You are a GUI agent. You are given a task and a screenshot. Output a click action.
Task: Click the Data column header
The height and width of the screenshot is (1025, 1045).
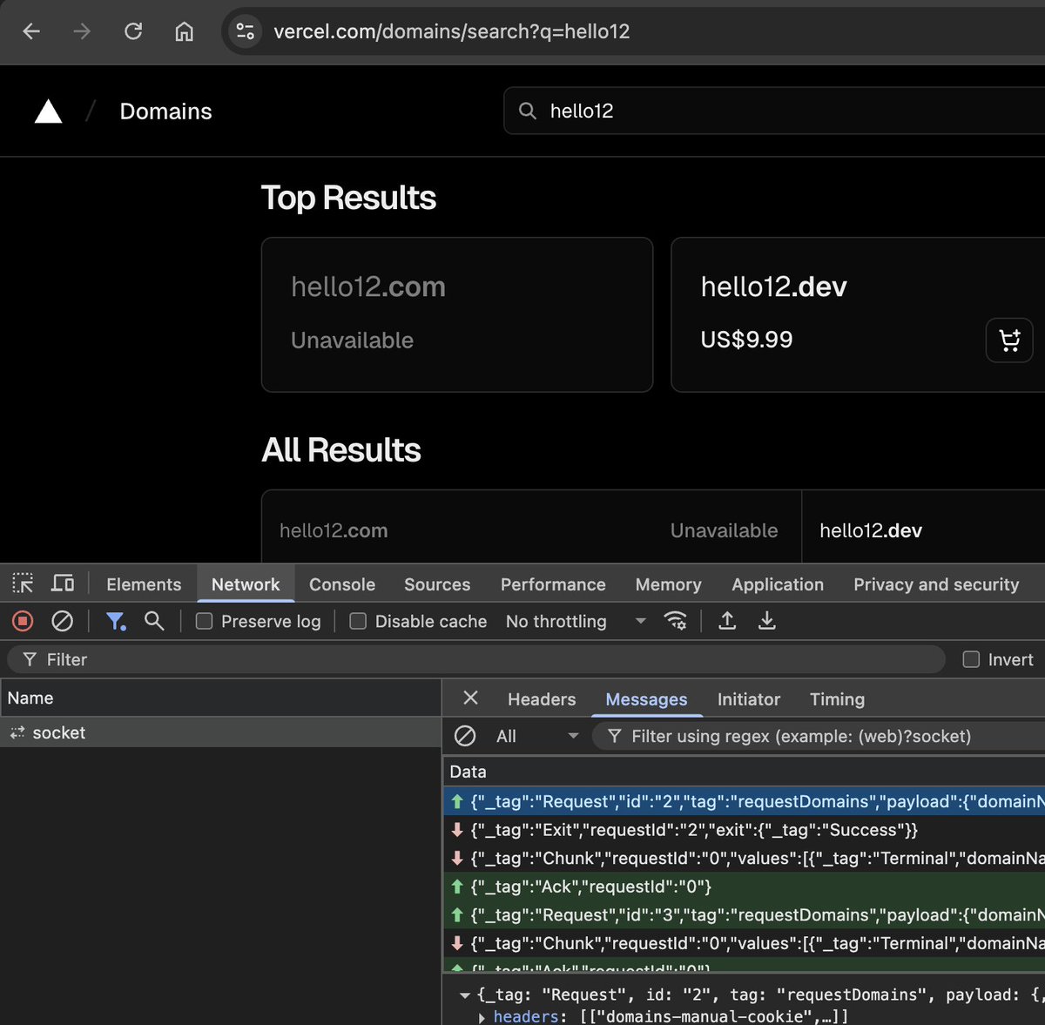744,772
